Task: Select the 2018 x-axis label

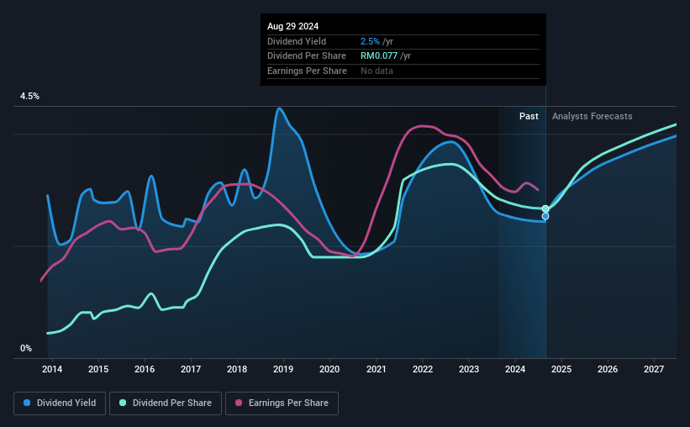Action: point(237,369)
